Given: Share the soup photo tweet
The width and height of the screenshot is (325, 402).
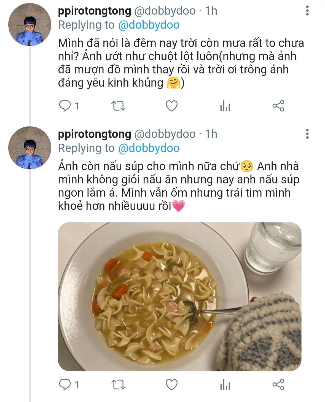Looking at the screenshot, I should [278, 385].
